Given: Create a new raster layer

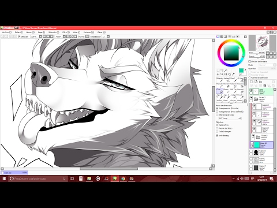Looking at the screenshot, I should 252,82.
